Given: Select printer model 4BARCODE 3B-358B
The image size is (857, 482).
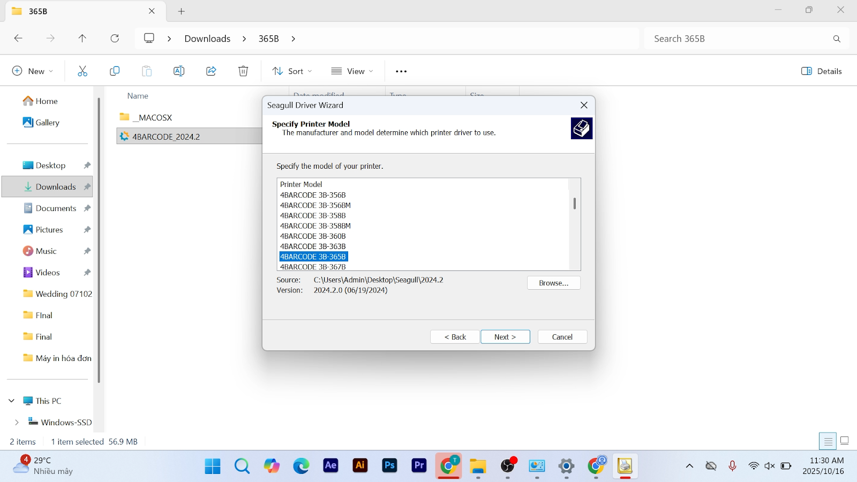Looking at the screenshot, I should click(x=313, y=215).
